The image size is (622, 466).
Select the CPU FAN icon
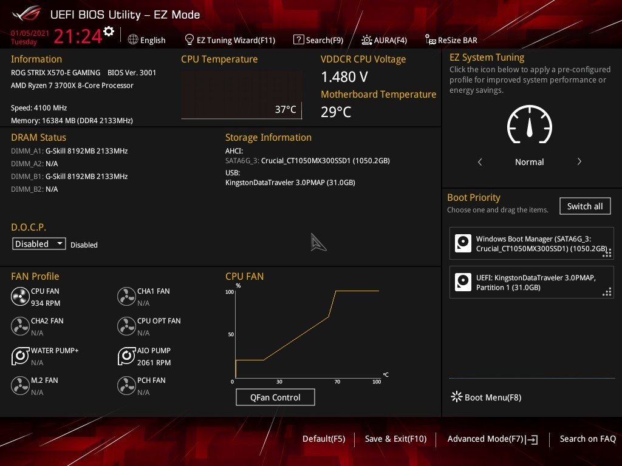point(20,296)
